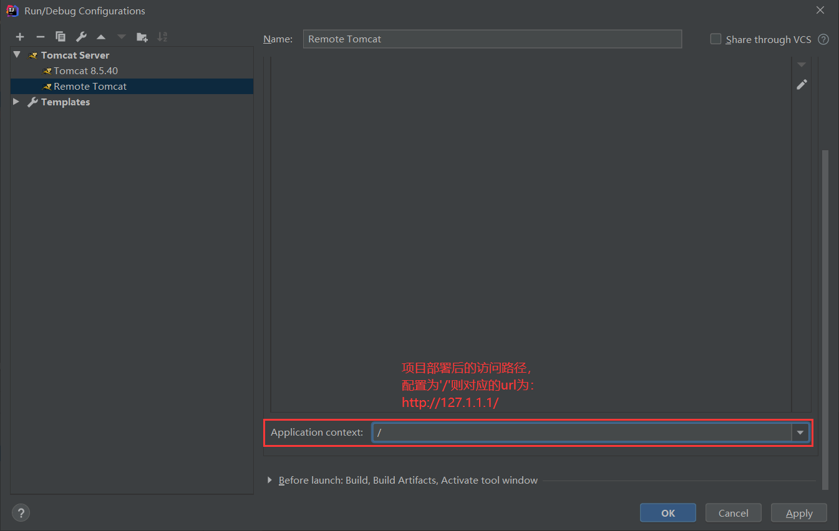This screenshot has height=531, width=839.
Task: Expand the Templates tree node
Action: pos(17,102)
